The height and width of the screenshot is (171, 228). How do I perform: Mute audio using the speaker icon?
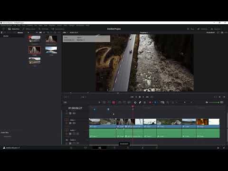tap(207, 103)
